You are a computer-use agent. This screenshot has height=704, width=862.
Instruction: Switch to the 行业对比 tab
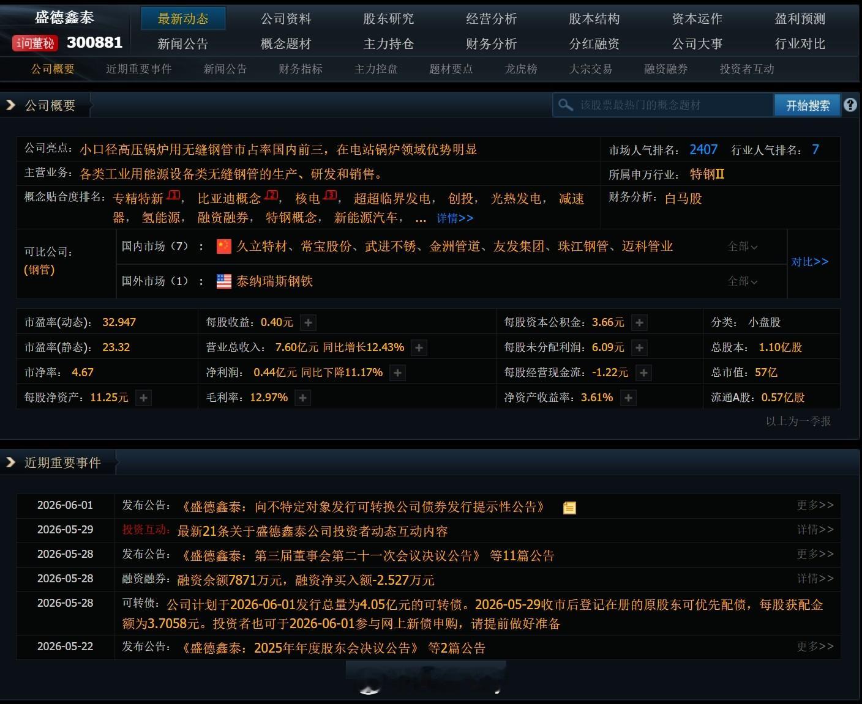800,44
